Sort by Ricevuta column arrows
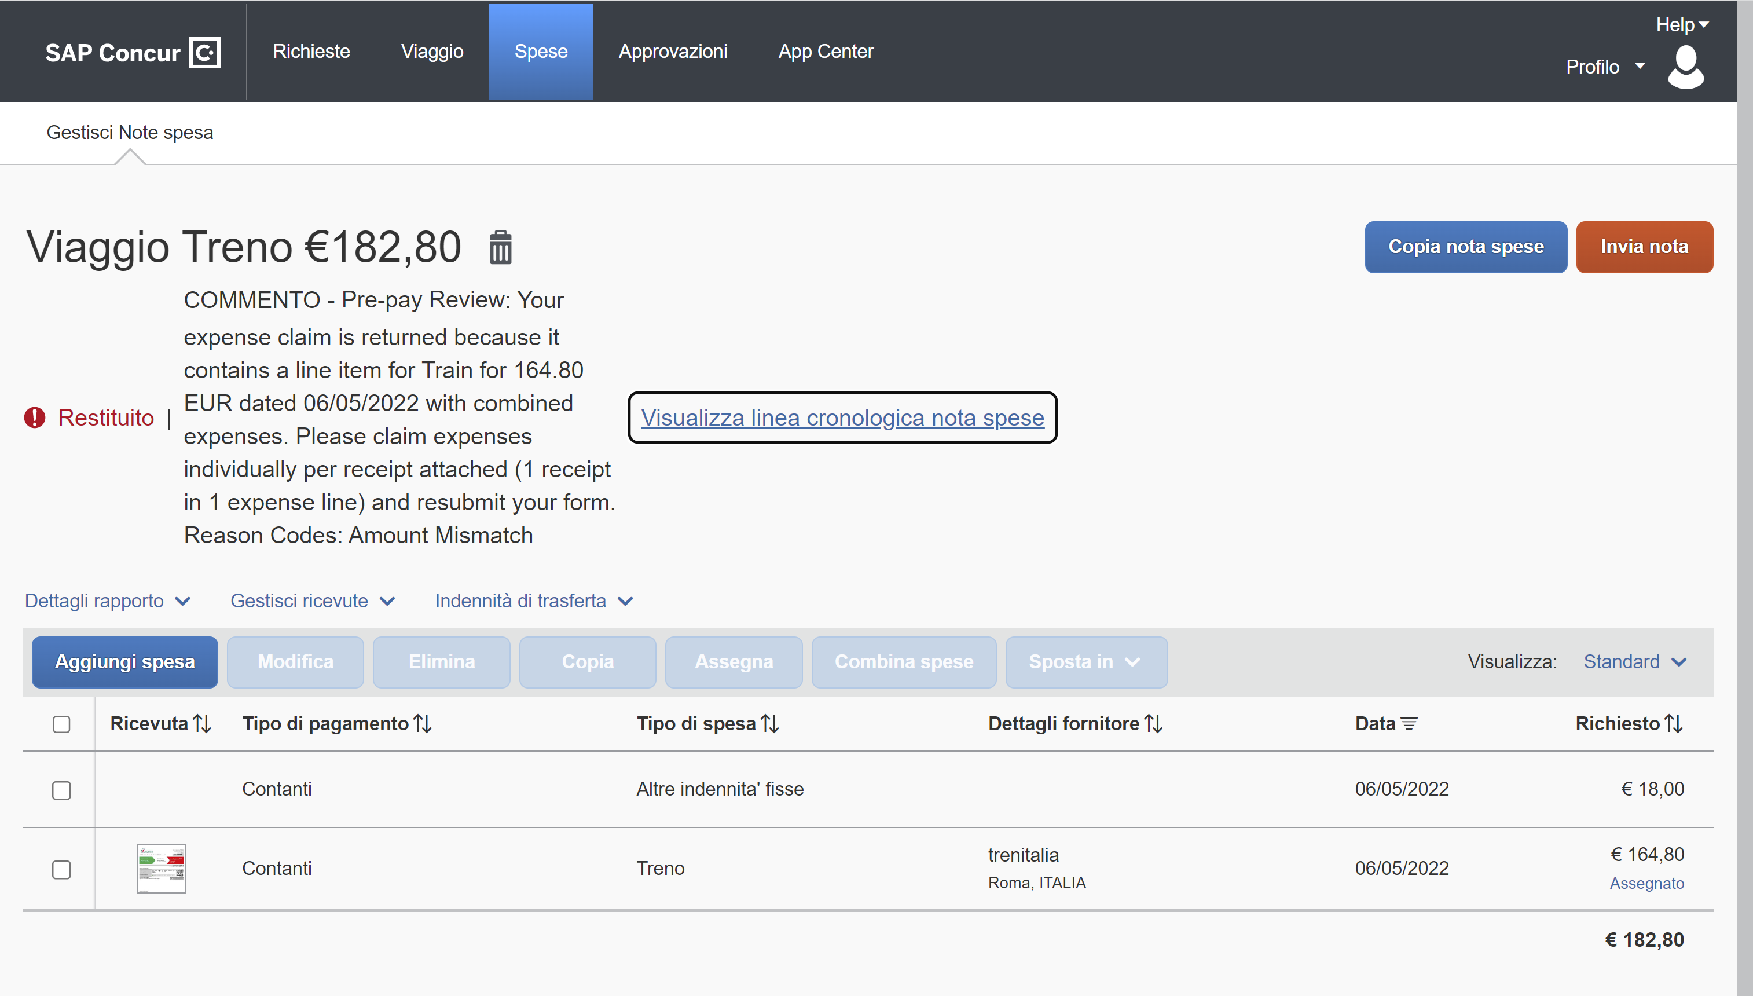 [203, 724]
